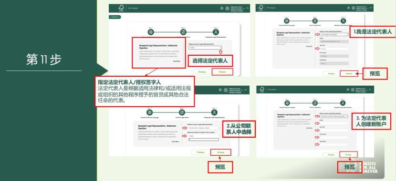Image resolution: width=396 pixels, height=181 pixels.
Task: Select Step 2 document icon in bottom-left screenshot
Action: click(x=182, y=112)
